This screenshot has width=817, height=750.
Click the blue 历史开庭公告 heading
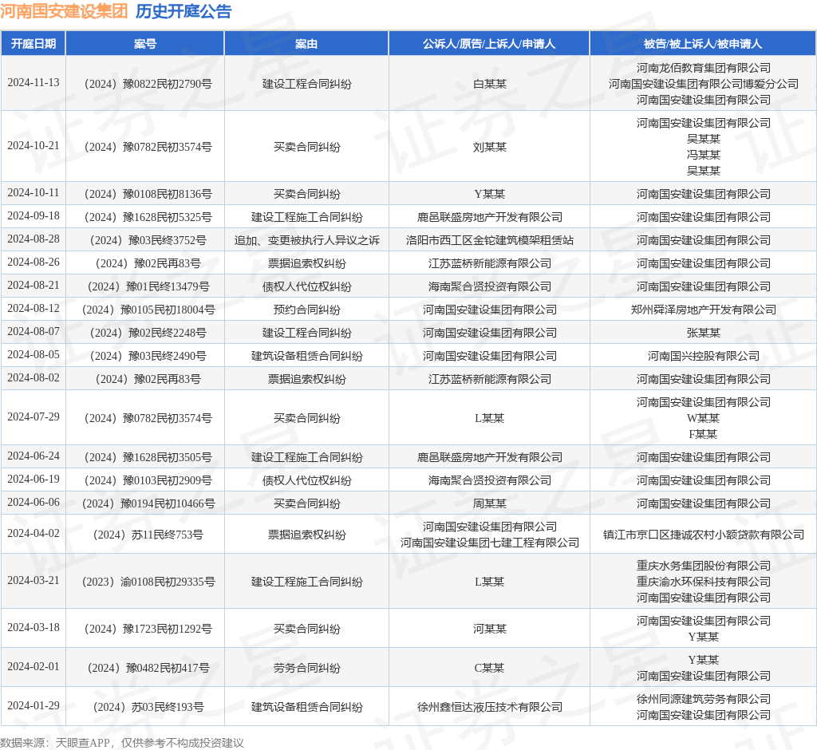click(x=184, y=11)
